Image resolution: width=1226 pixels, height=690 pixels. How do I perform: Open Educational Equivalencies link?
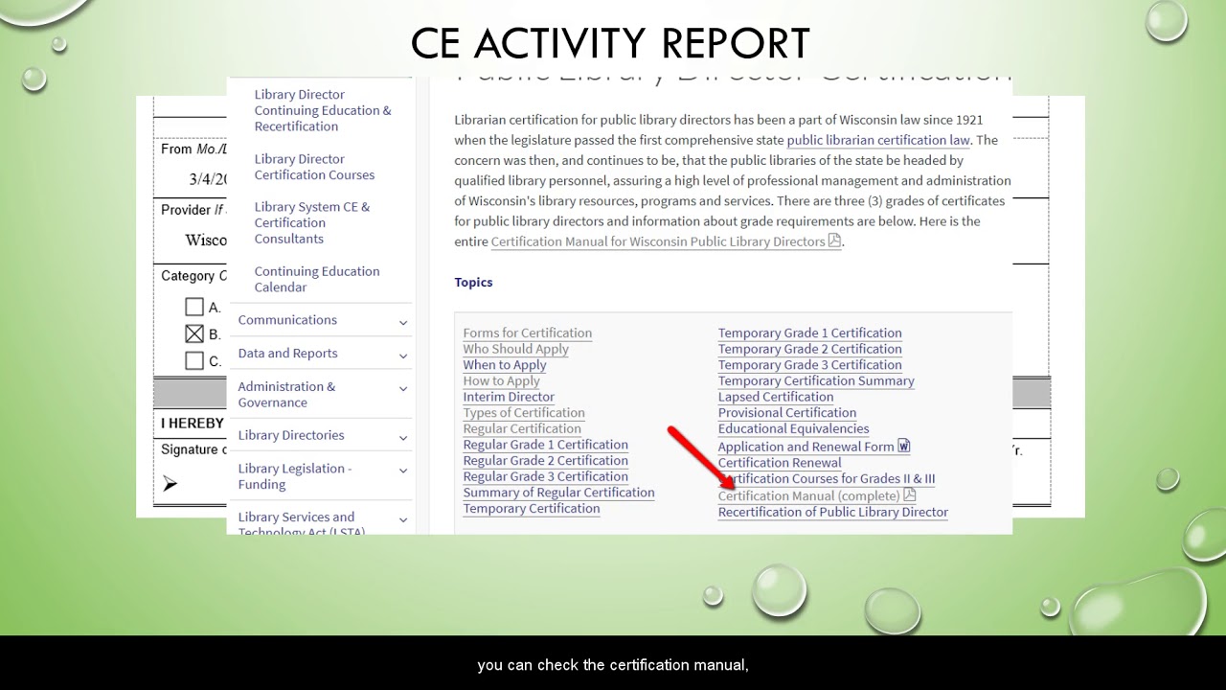coord(794,428)
